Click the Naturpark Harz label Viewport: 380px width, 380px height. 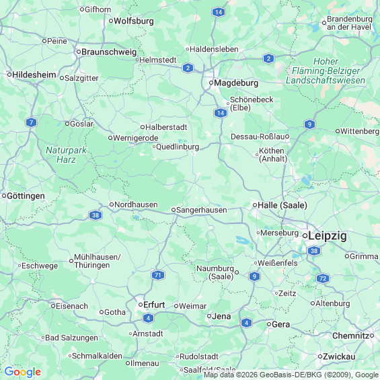point(66,155)
